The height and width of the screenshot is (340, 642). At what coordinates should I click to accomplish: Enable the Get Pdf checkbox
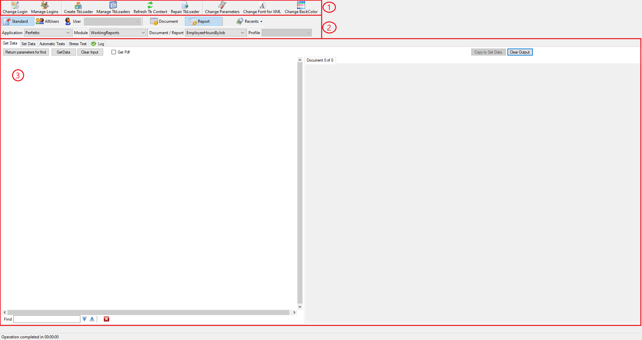(x=114, y=52)
